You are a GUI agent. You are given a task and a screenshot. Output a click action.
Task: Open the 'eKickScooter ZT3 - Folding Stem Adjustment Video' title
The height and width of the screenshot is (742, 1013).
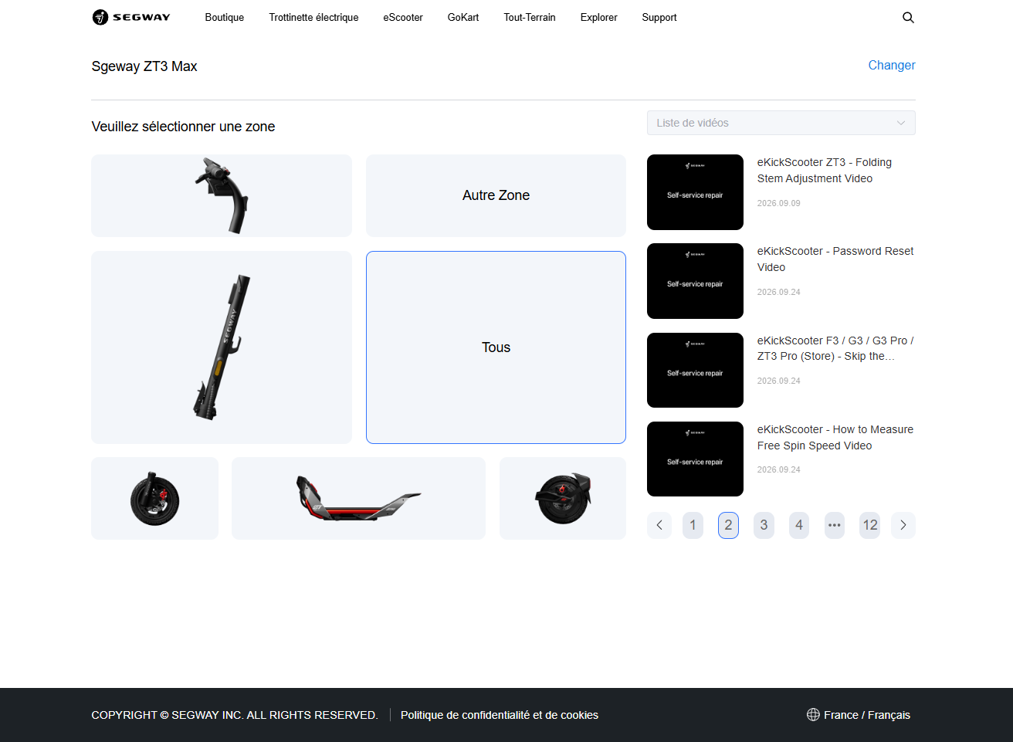(825, 171)
